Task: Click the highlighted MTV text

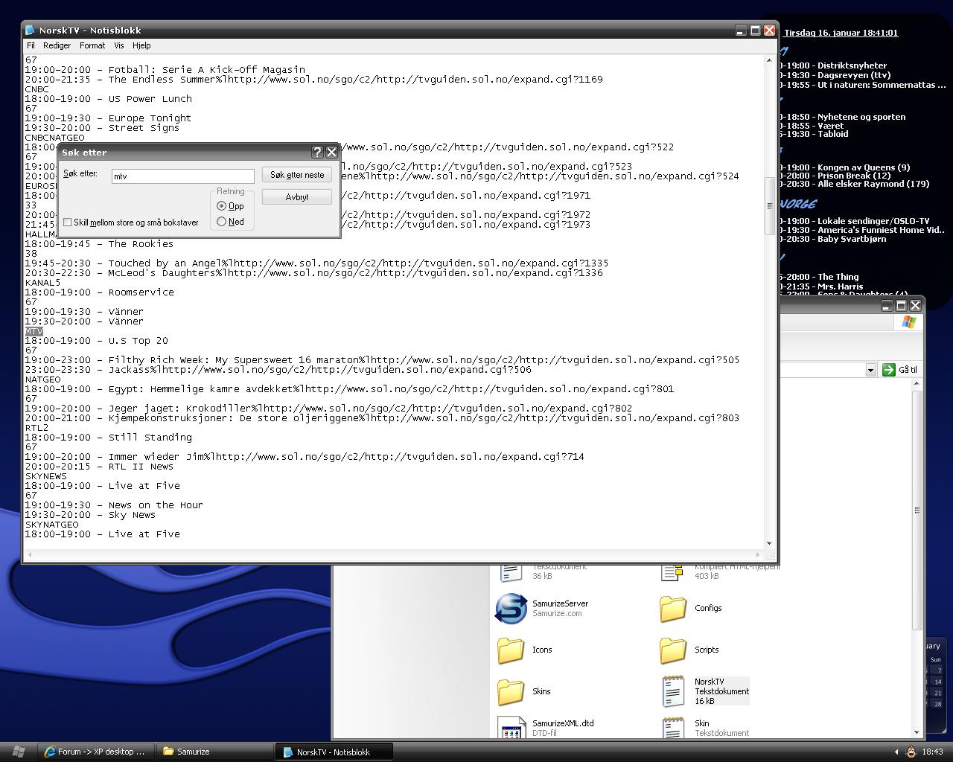Action: [34, 331]
